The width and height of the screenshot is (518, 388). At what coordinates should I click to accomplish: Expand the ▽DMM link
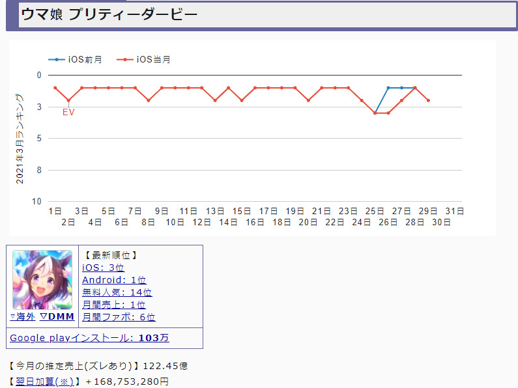click(57, 316)
